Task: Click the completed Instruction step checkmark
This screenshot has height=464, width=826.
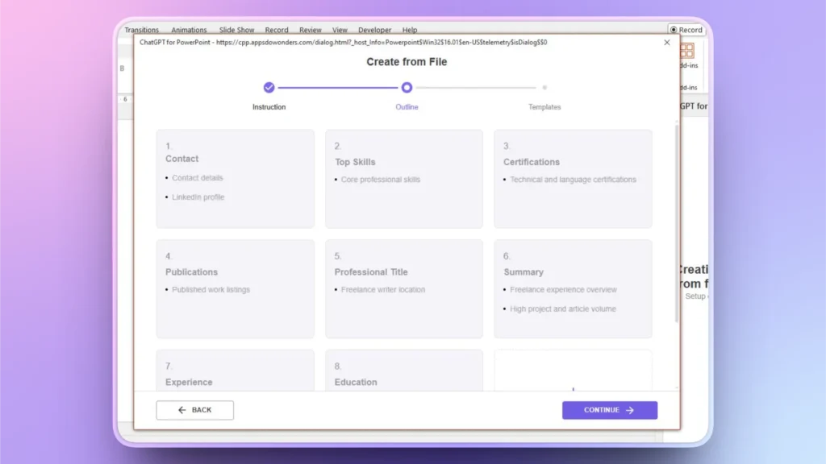Action: click(269, 88)
